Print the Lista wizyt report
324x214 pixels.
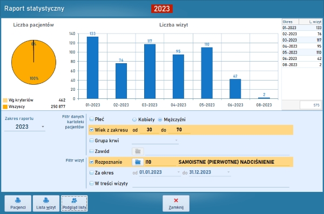46,203
